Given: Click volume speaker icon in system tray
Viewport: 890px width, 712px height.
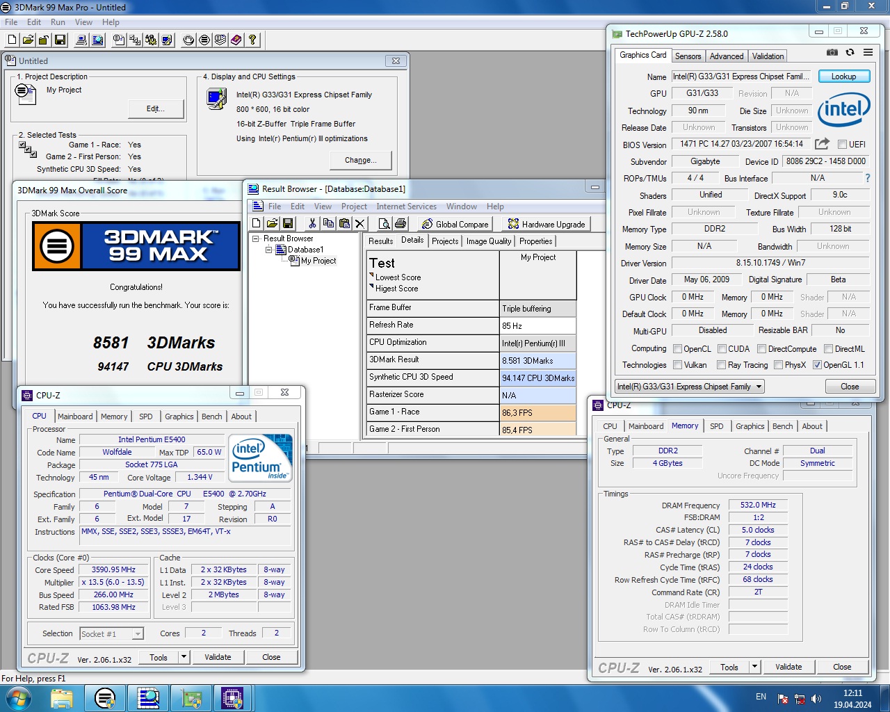Looking at the screenshot, I should click(816, 699).
